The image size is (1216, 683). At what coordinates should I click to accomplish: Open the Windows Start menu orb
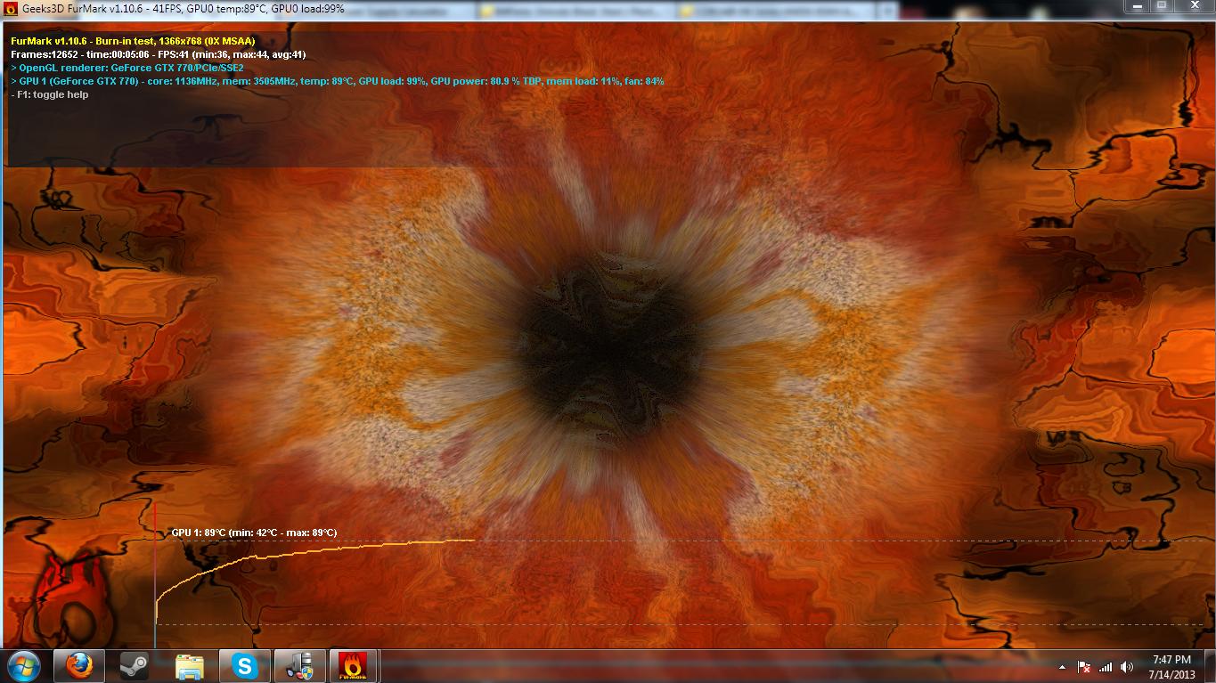point(24,666)
